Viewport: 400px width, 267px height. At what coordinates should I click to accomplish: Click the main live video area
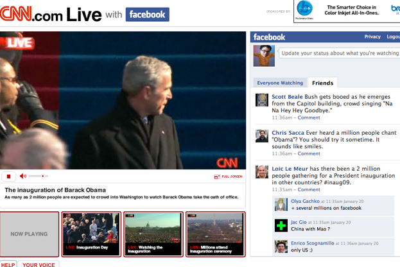(x=123, y=100)
